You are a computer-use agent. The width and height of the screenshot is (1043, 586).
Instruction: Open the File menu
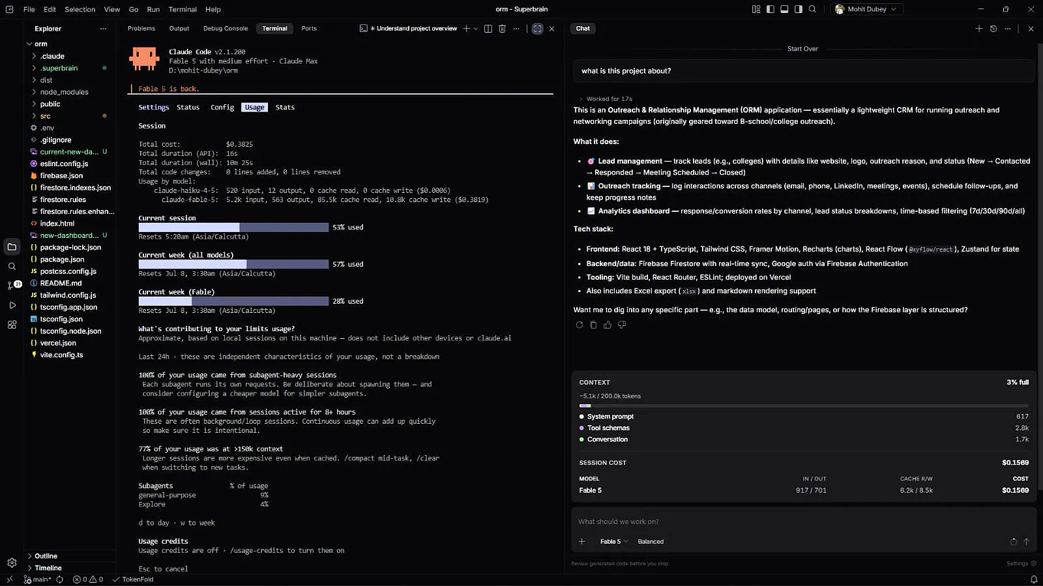click(x=29, y=9)
